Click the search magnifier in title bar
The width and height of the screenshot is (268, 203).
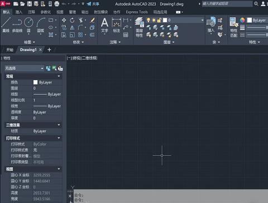256,4
